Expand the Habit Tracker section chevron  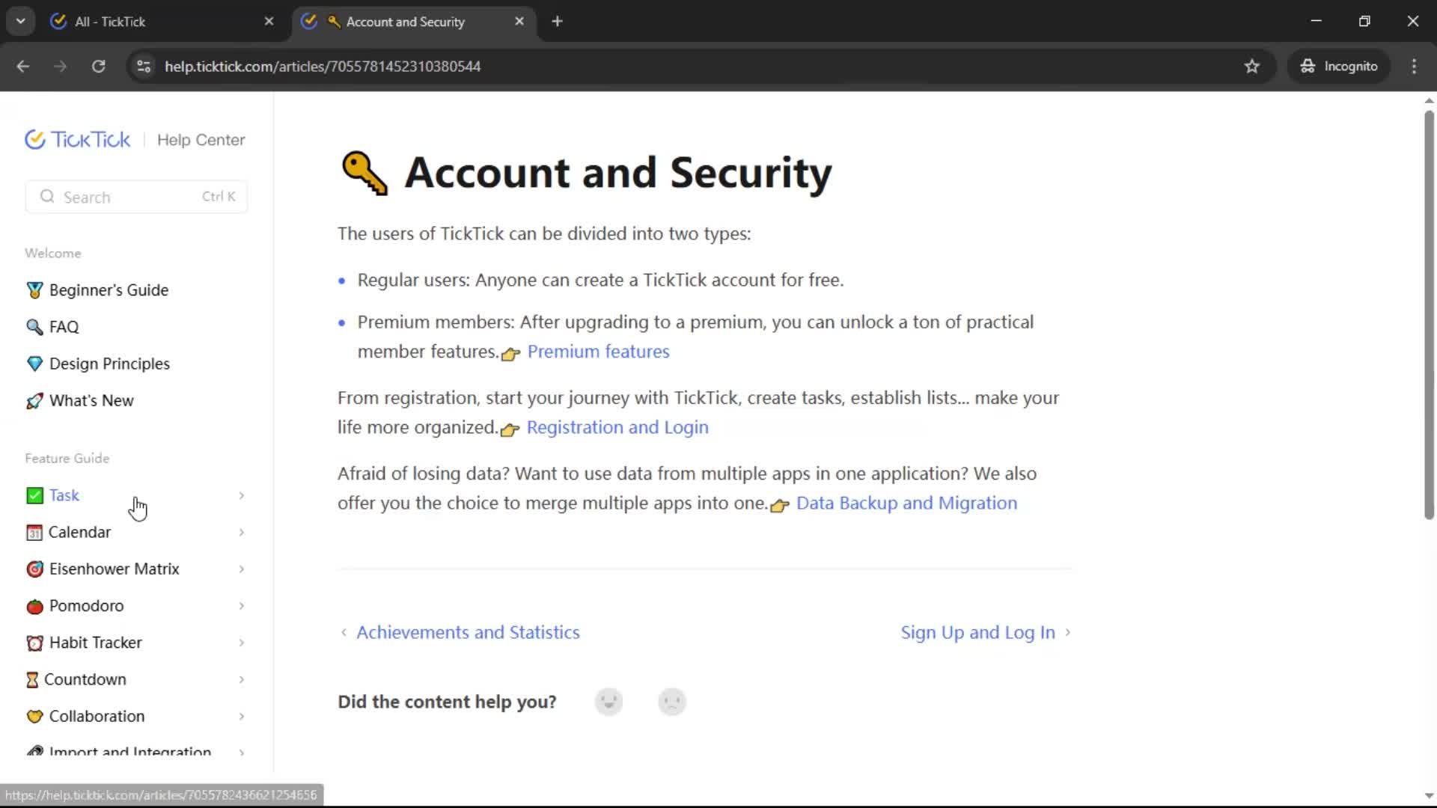pos(241,643)
